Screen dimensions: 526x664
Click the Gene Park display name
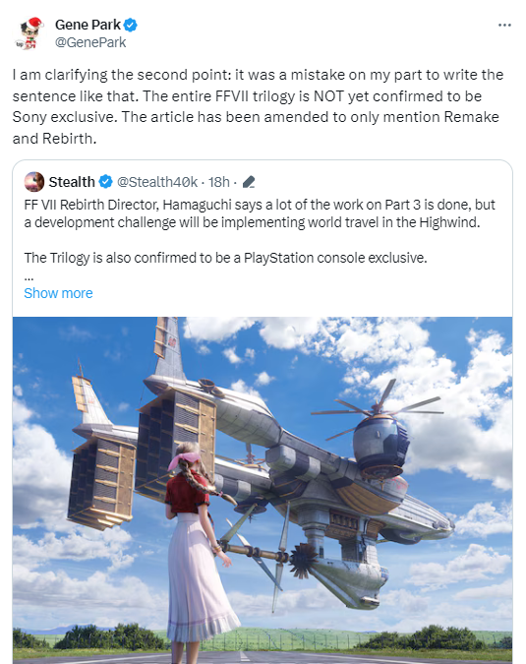(x=88, y=25)
